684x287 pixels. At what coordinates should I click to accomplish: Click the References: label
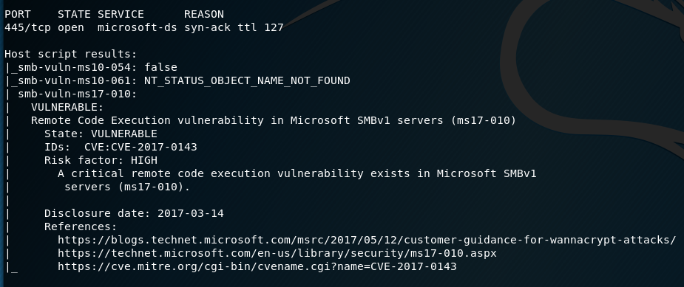click(x=81, y=227)
